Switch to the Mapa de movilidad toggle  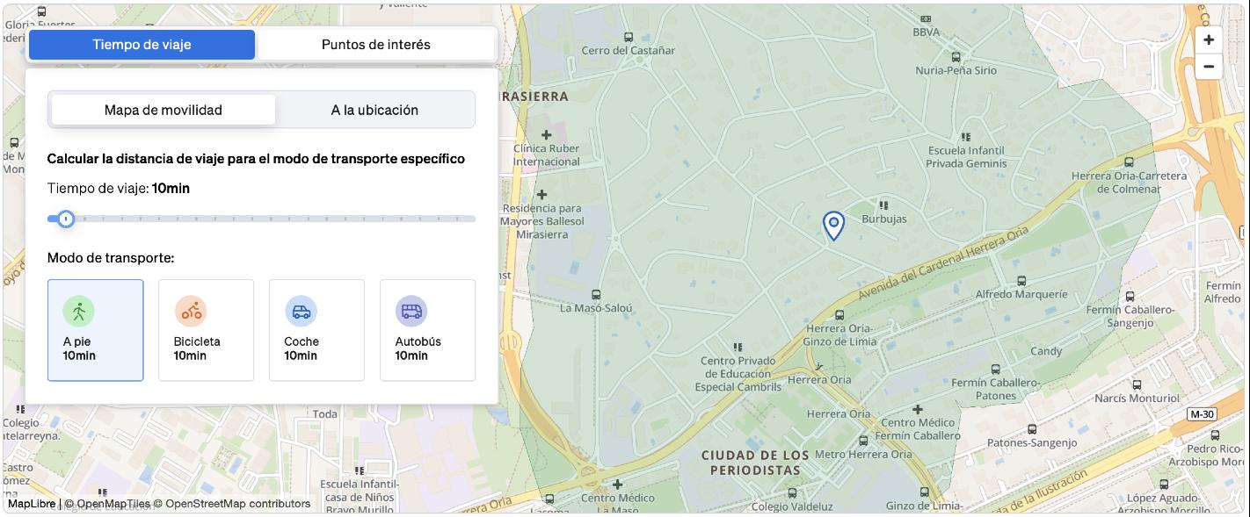tap(164, 110)
